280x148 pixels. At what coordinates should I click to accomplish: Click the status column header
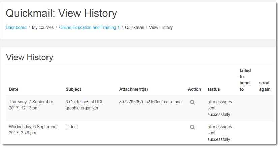point(214,89)
